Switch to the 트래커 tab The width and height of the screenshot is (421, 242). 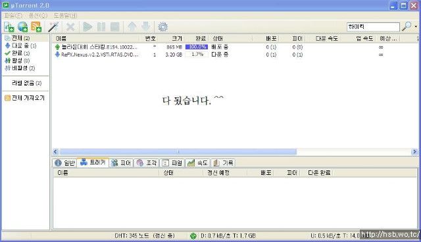93,162
